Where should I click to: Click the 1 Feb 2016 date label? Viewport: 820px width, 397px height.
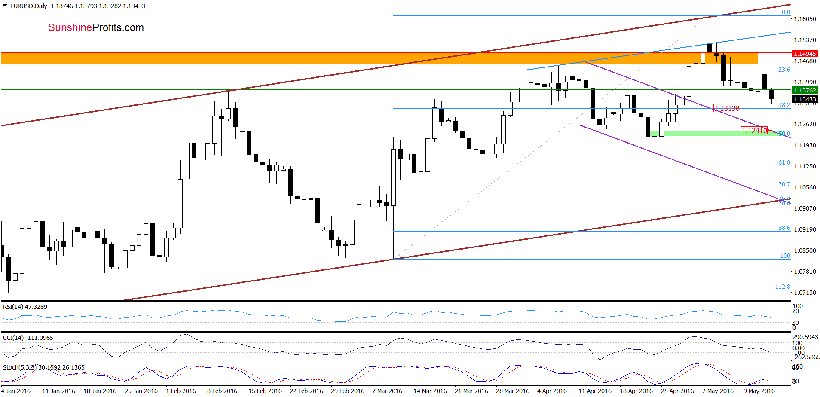[181, 391]
